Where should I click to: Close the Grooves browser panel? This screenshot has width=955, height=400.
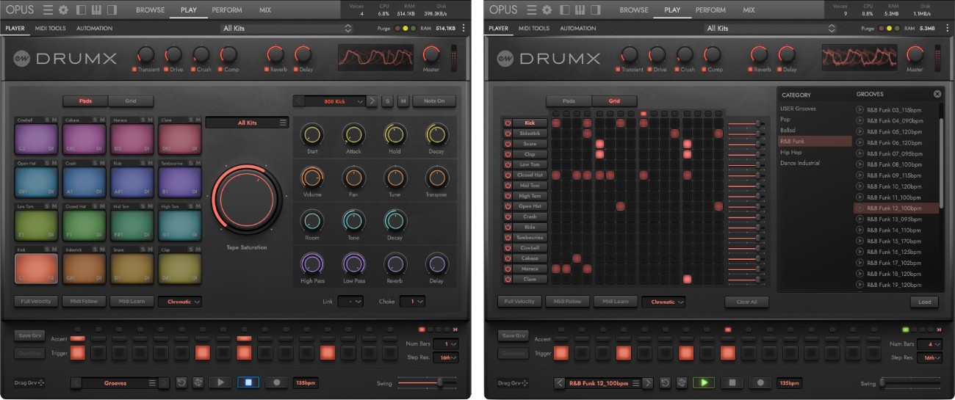pos(937,94)
